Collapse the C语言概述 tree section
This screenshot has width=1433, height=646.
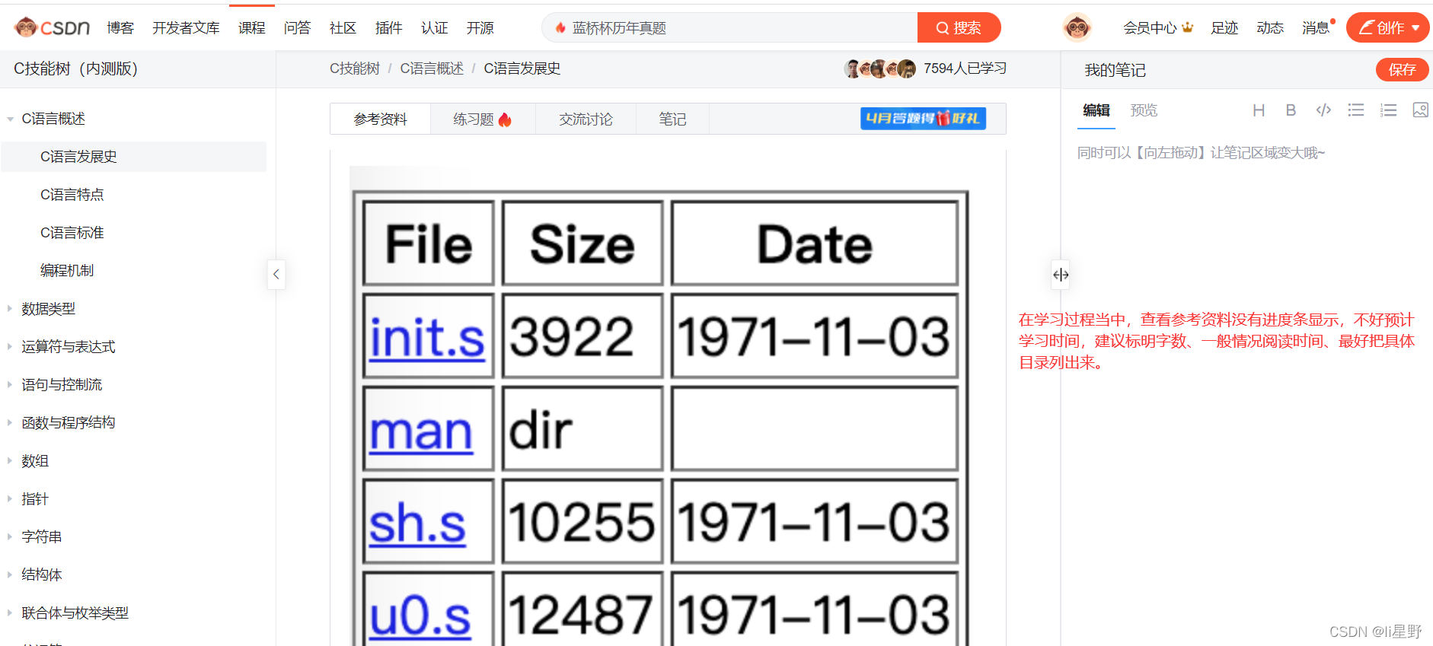coord(11,119)
